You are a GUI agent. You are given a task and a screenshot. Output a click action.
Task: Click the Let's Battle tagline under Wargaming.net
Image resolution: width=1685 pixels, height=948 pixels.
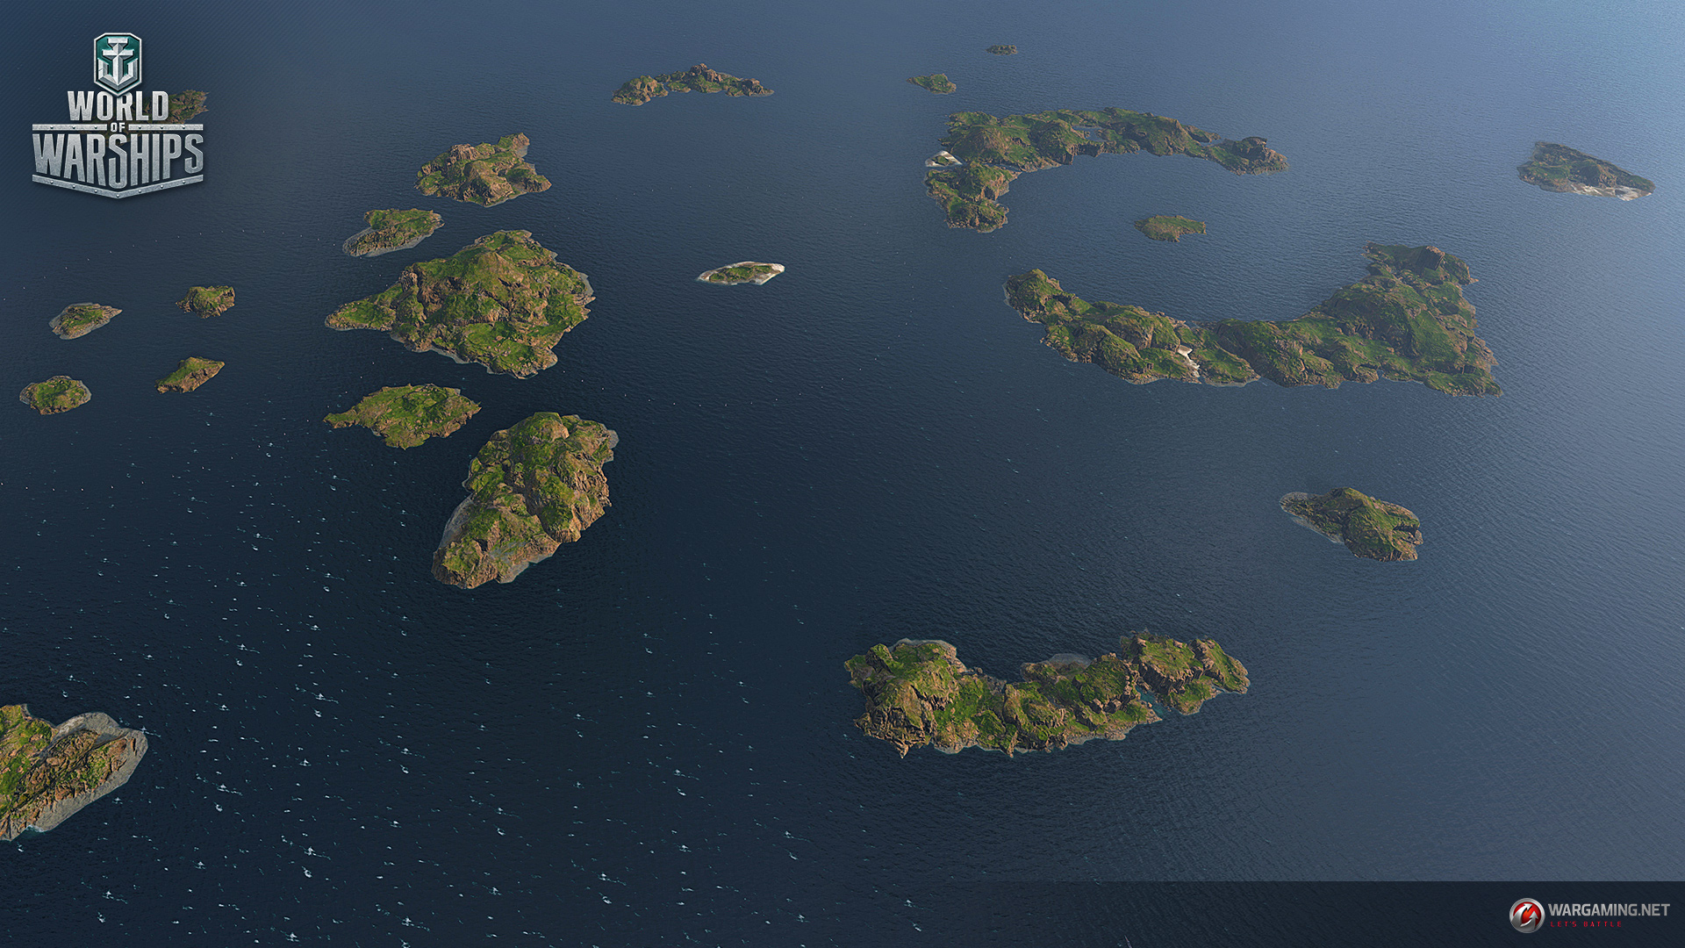[x=1586, y=924]
